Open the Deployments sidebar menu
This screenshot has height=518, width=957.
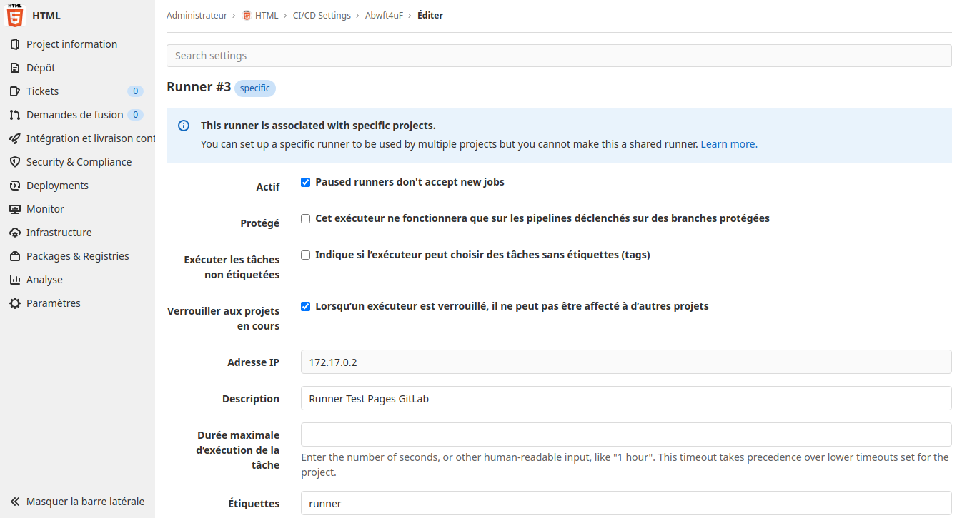click(57, 186)
